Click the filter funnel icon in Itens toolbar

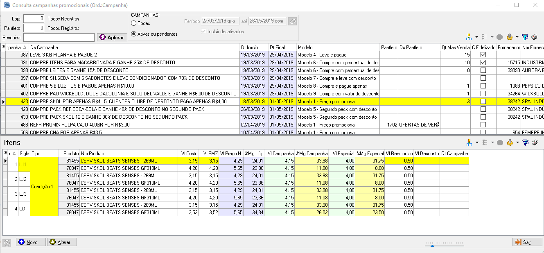pos(525,142)
